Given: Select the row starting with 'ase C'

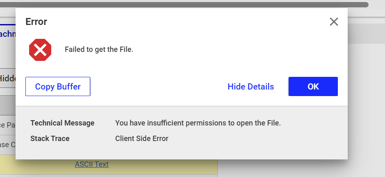Looking at the screenshot, I should pos(7,145).
